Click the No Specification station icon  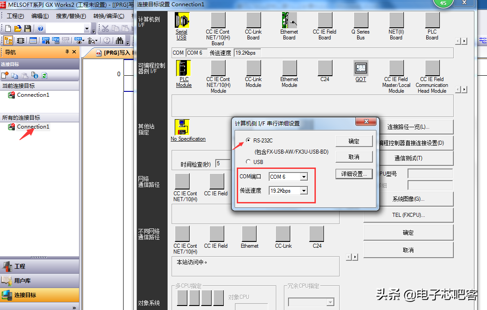(182, 128)
